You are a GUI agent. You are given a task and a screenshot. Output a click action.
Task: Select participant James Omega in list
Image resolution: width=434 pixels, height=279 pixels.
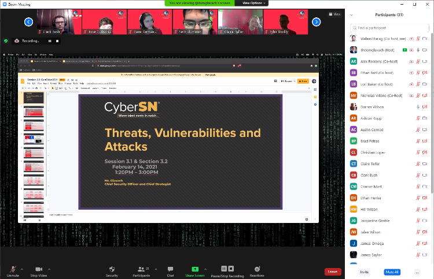pos(389,243)
